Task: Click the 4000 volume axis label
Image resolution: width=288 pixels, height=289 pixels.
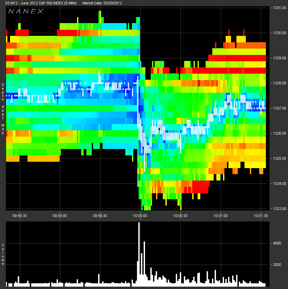Action: click(x=277, y=243)
